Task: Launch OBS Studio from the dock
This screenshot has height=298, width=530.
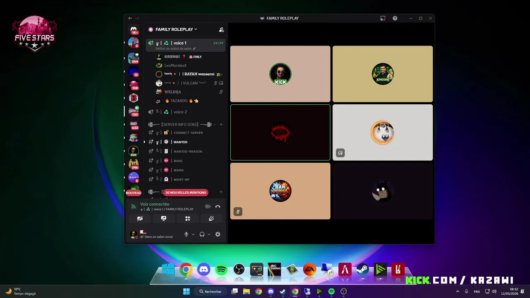Action: click(x=239, y=270)
